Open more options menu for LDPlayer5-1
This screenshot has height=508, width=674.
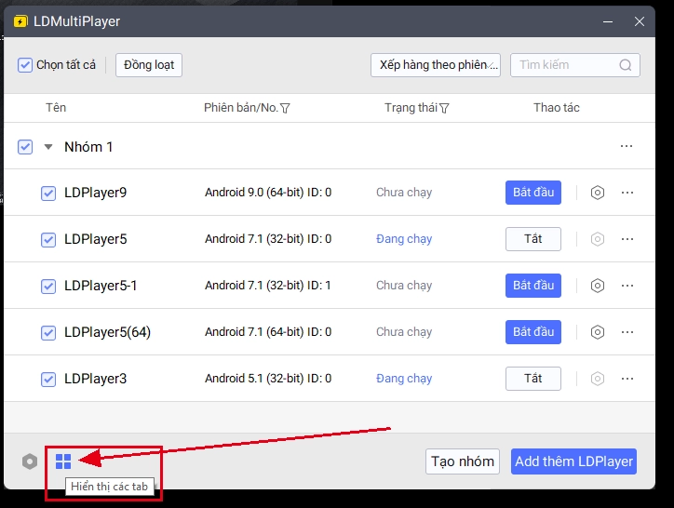click(x=627, y=286)
